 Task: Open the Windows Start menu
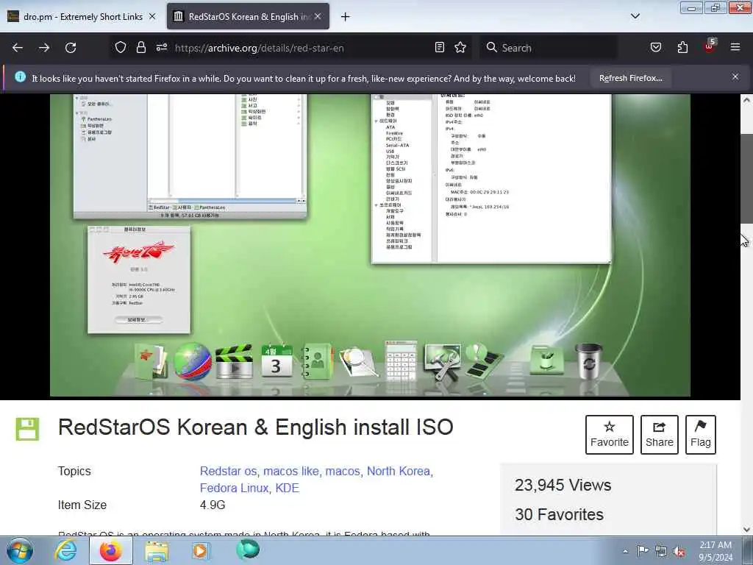pyautogui.click(x=20, y=551)
